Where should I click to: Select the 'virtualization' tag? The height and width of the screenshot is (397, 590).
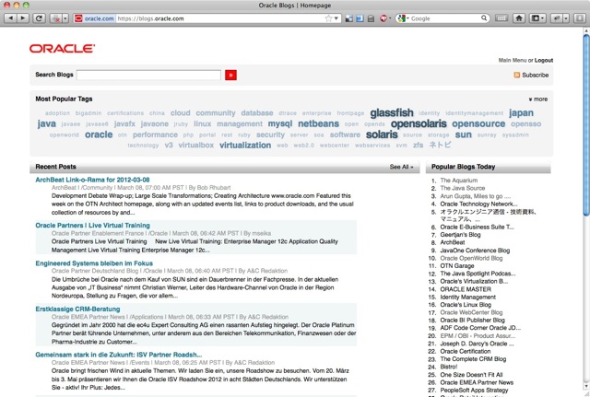coord(245,146)
